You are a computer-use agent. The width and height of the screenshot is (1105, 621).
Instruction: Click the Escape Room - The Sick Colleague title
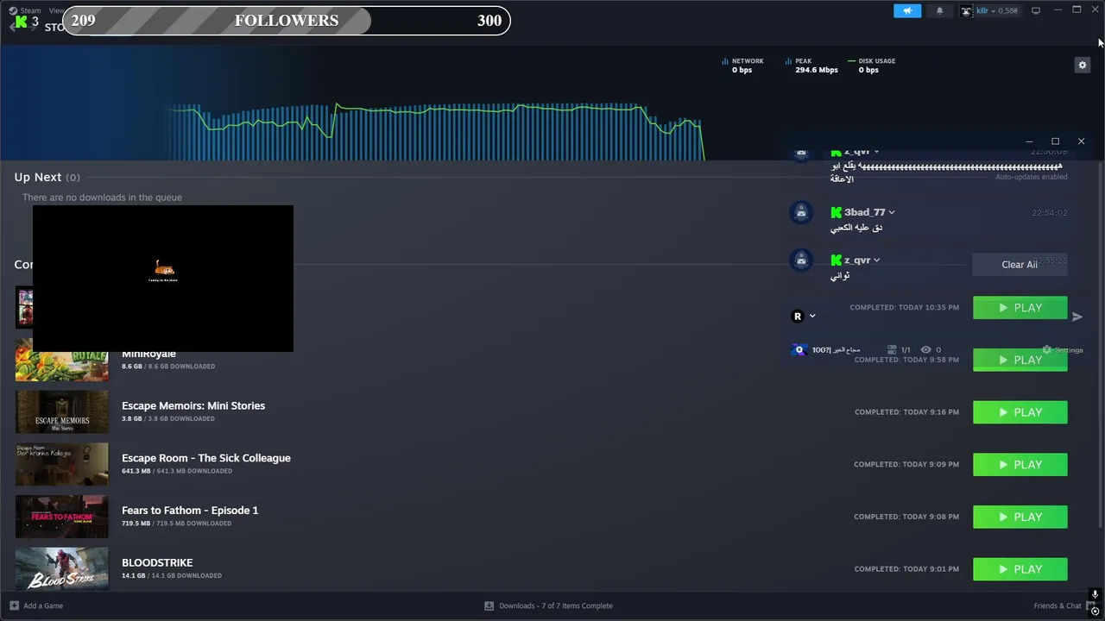[206, 458]
